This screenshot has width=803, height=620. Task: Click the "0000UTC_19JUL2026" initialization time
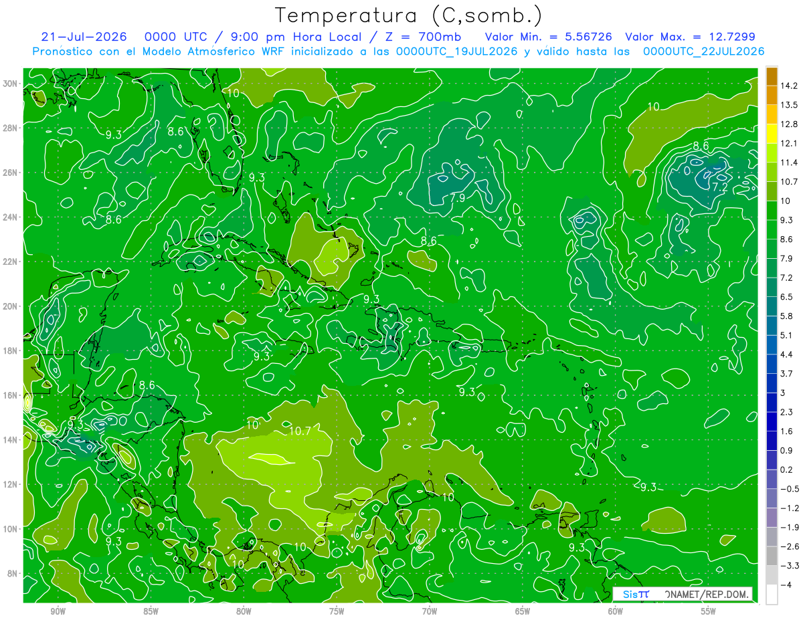click(457, 51)
